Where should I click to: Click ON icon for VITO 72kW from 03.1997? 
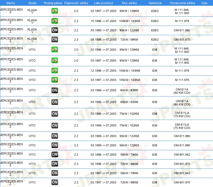click(55, 182)
